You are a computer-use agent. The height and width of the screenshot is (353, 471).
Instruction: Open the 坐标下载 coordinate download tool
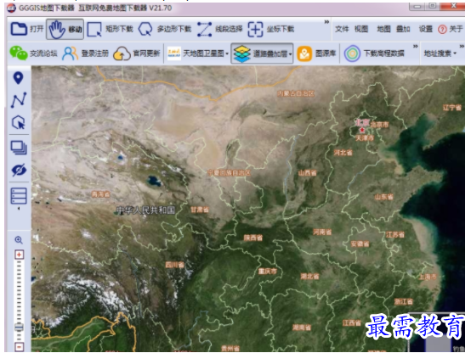pyautogui.click(x=270, y=29)
